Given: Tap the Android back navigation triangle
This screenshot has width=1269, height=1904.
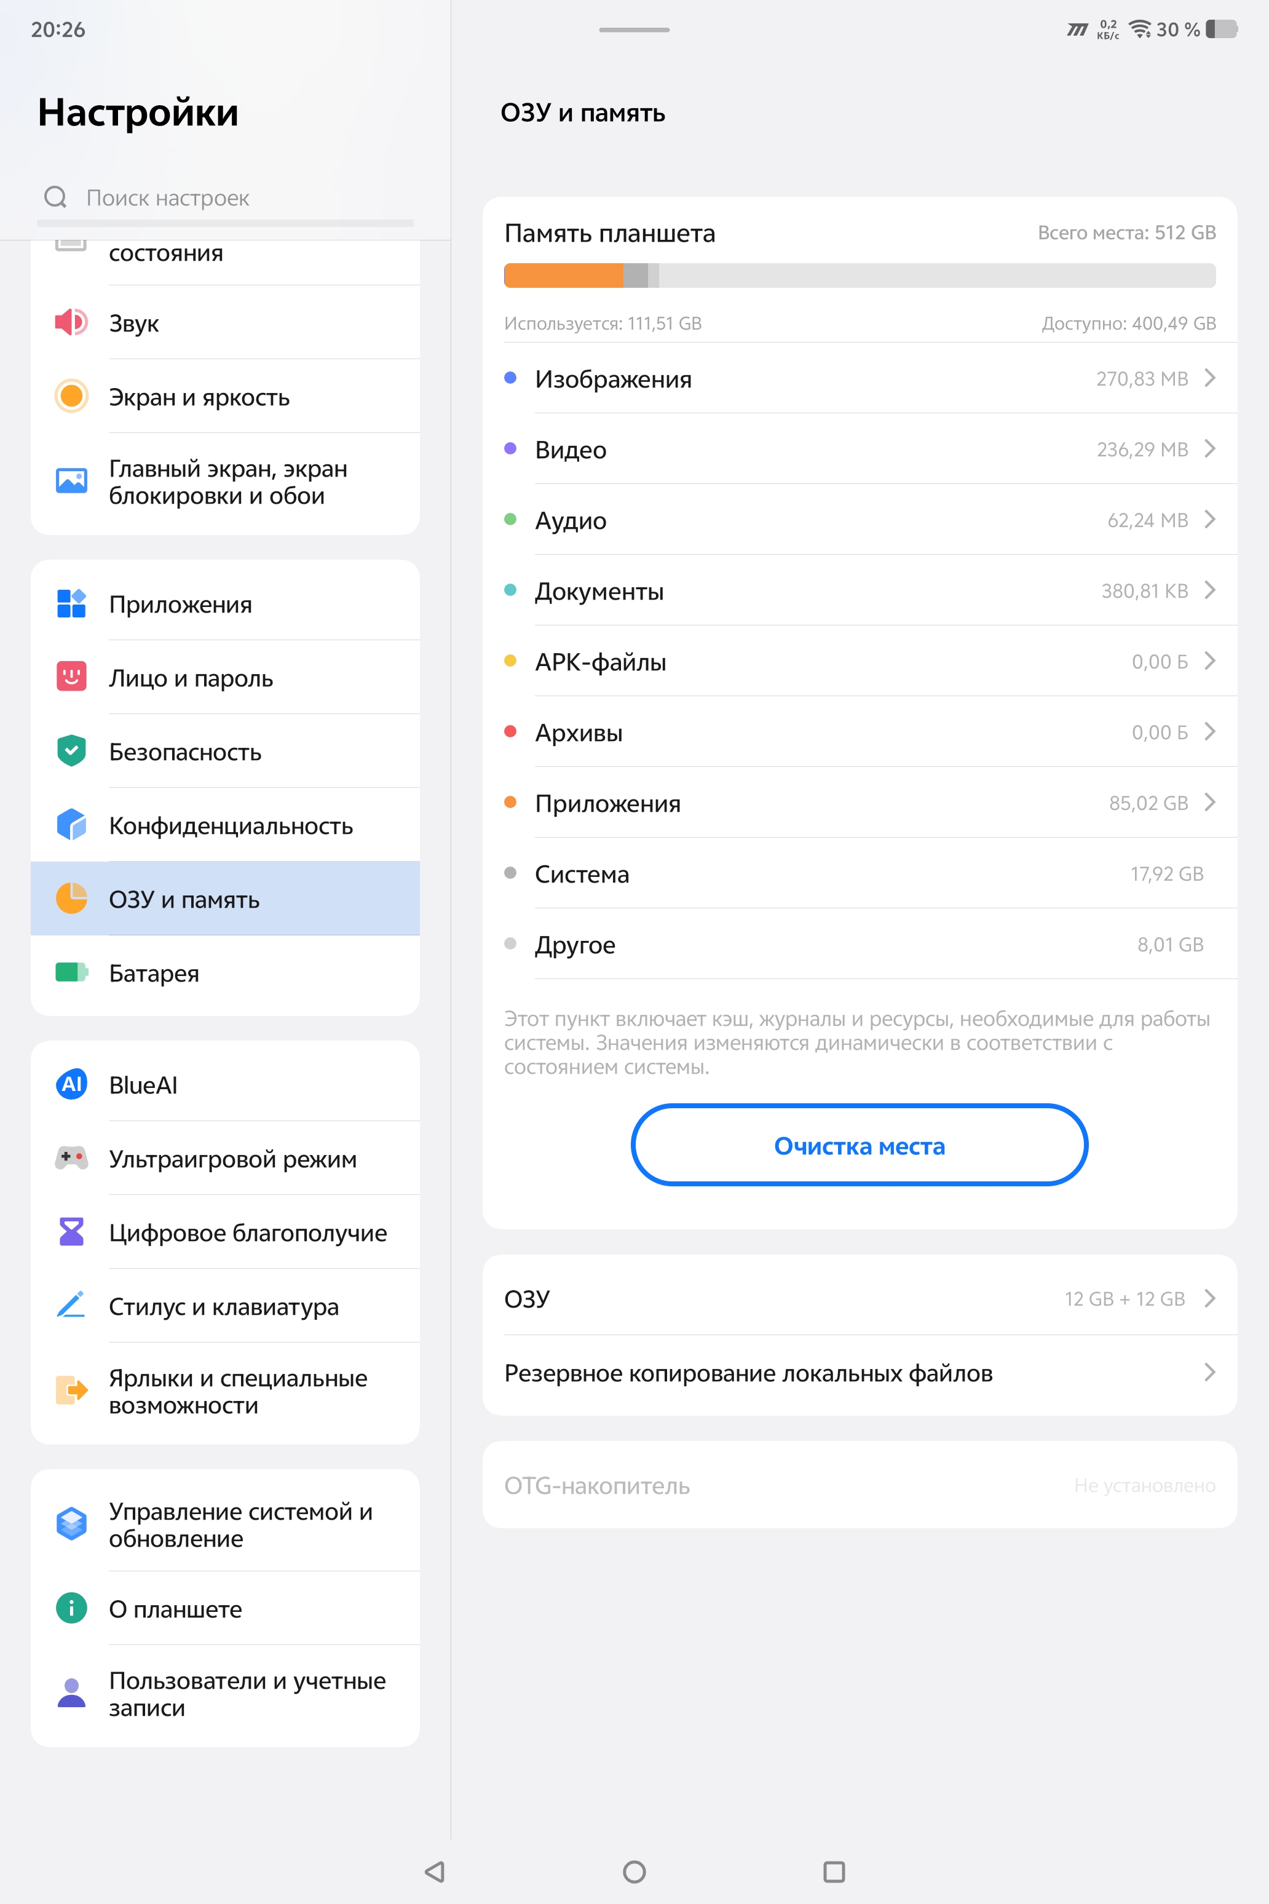Looking at the screenshot, I should click(x=435, y=1871).
